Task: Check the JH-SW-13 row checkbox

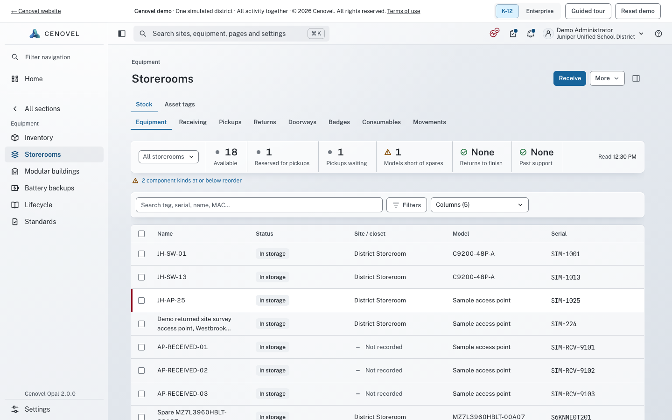Action: (x=141, y=277)
